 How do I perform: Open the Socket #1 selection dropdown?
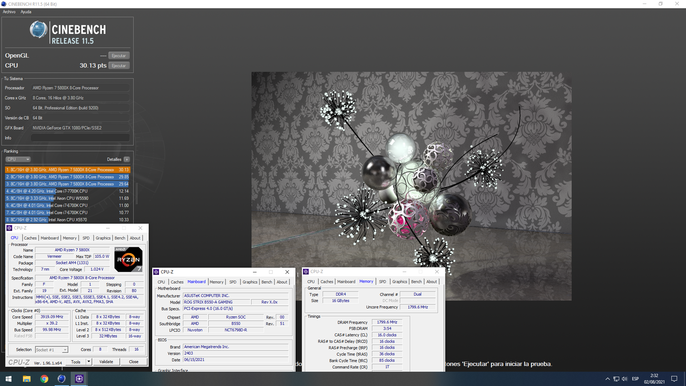(51, 350)
